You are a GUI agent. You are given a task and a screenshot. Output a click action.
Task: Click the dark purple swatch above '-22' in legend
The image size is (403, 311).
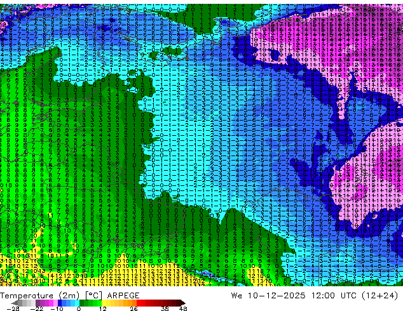pos(38,303)
